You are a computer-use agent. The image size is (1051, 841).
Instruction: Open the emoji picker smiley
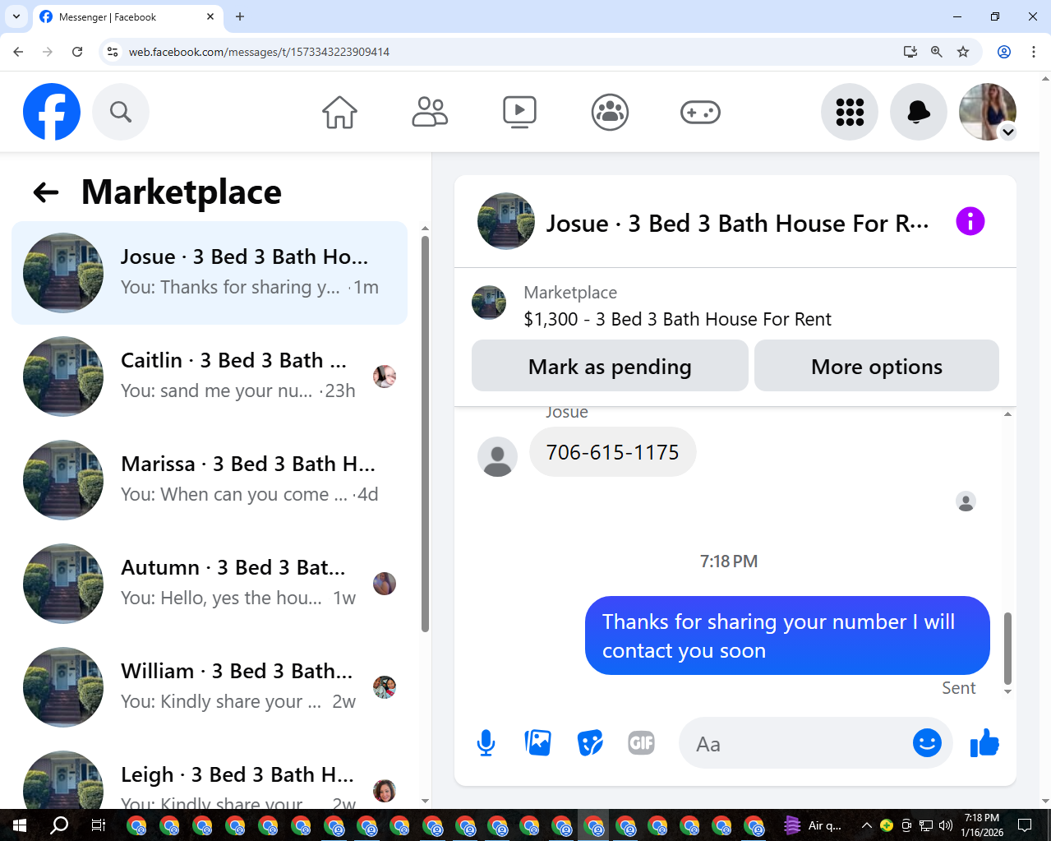[x=927, y=743]
